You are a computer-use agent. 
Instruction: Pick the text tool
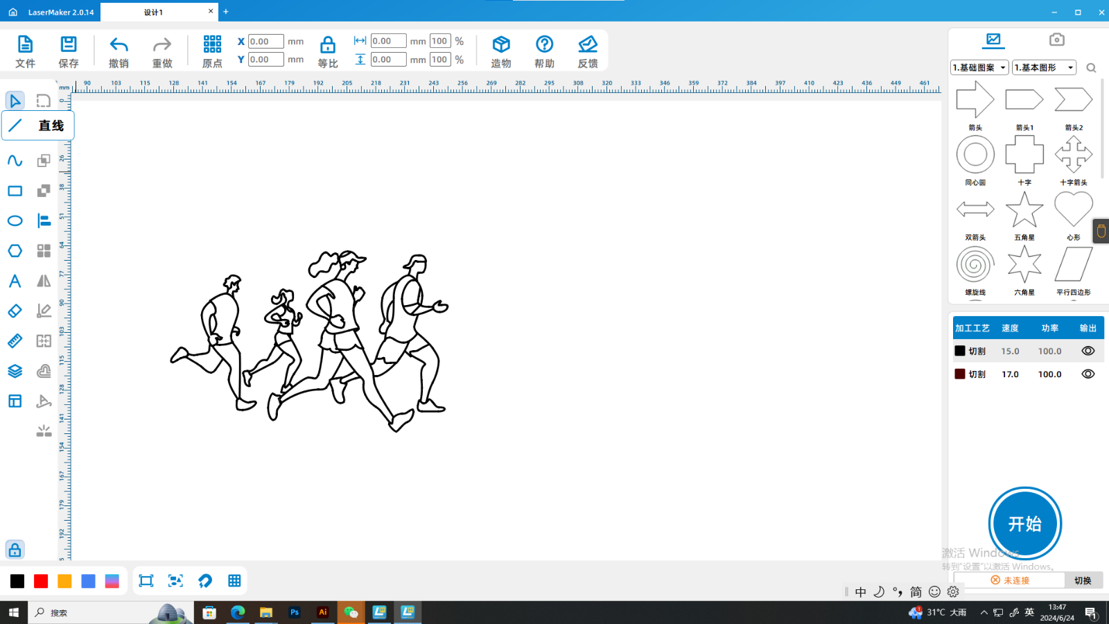pos(15,281)
